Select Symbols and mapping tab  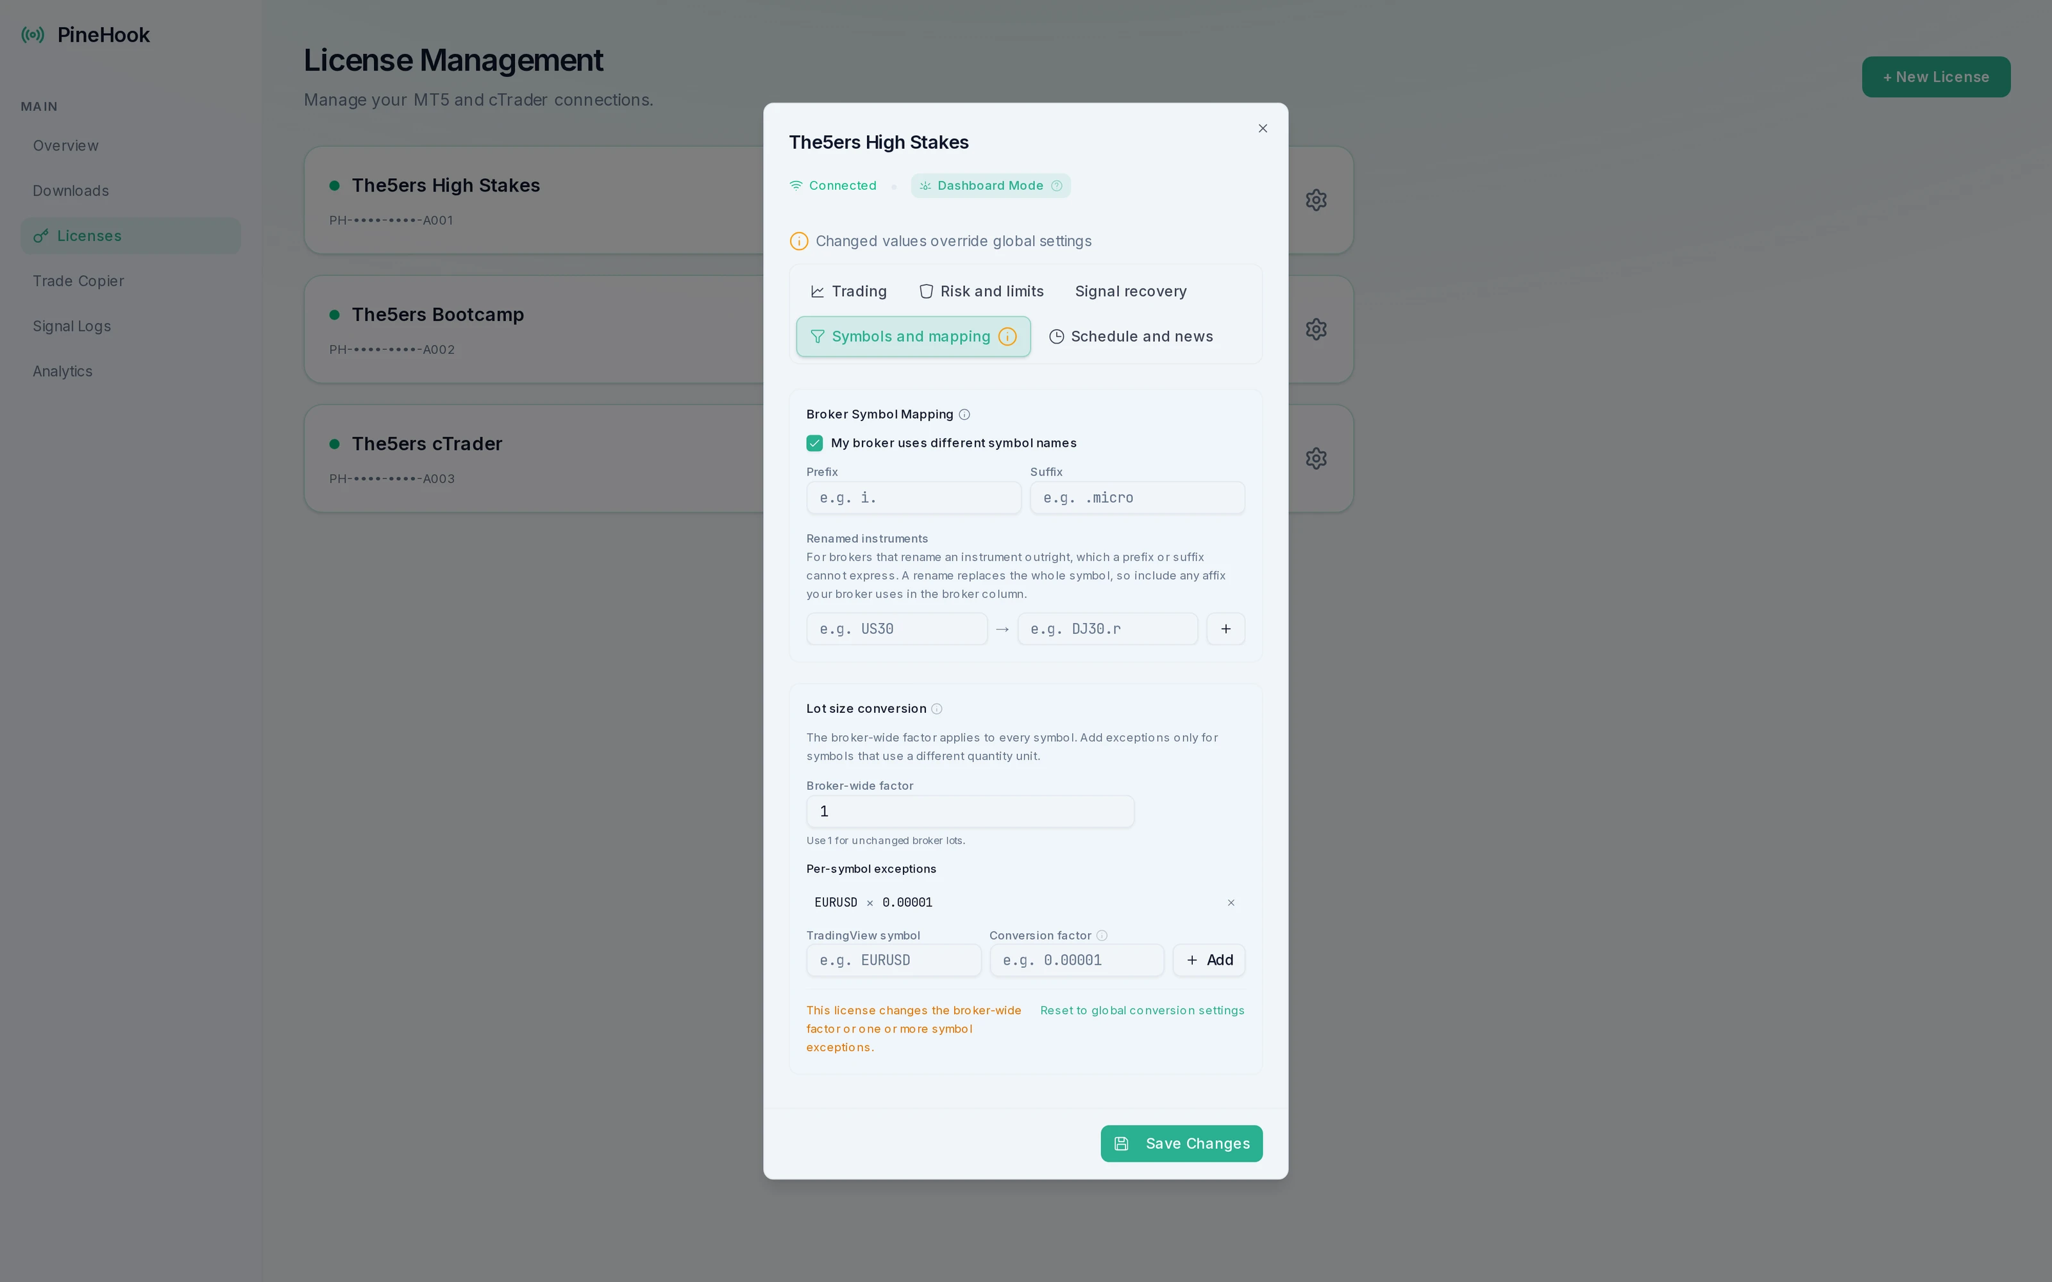913,337
